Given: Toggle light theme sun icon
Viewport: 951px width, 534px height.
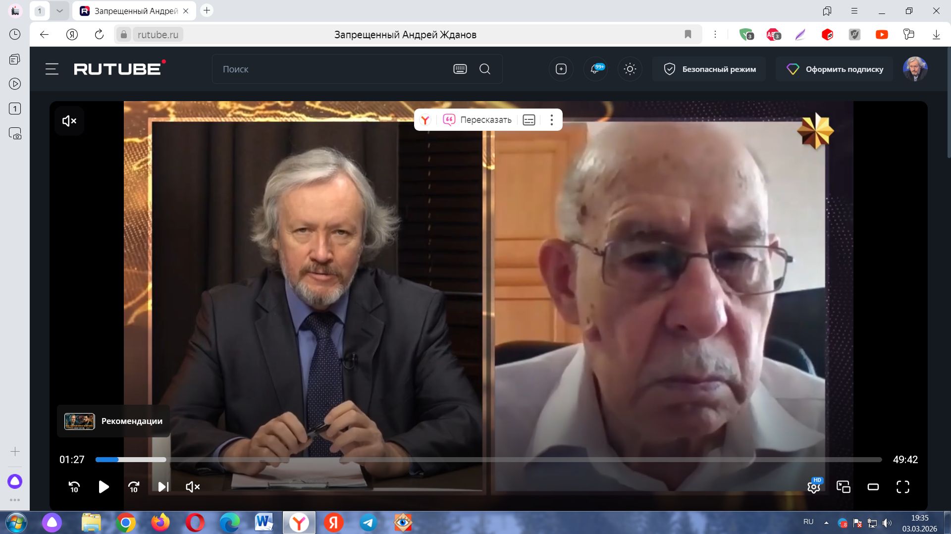Looking at the screenshot, I should pos(630,69).
